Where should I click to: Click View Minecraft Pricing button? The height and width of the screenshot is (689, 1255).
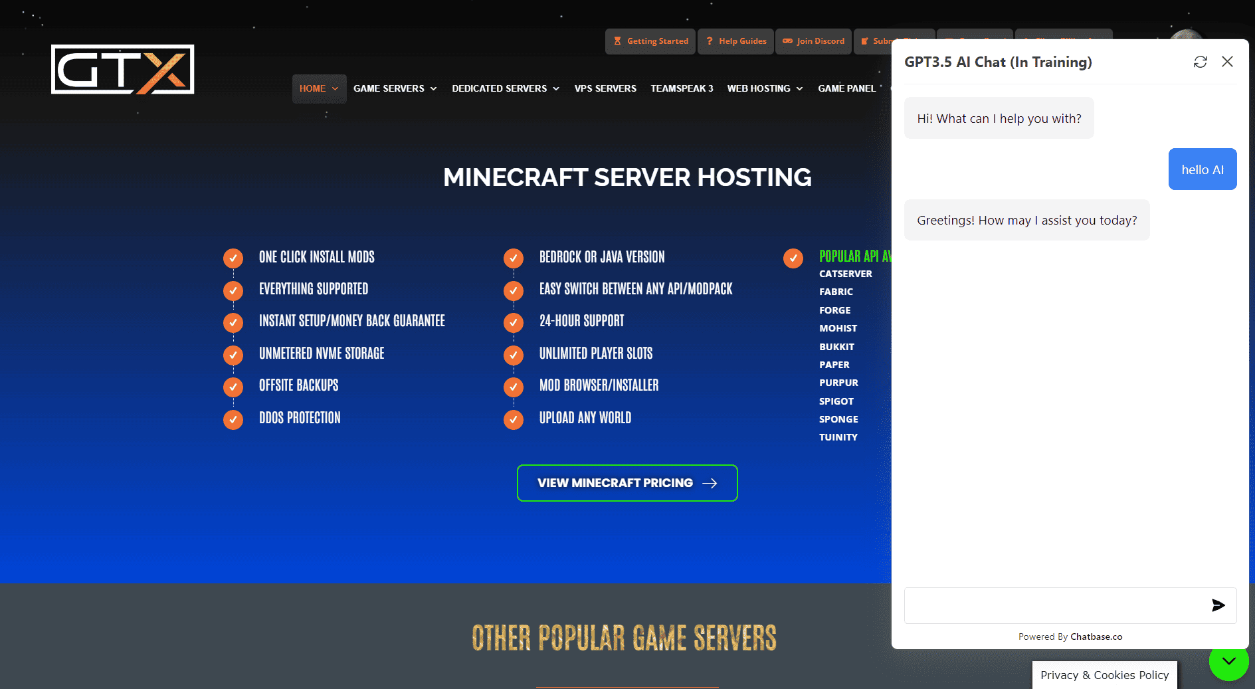tap(627, 483)
